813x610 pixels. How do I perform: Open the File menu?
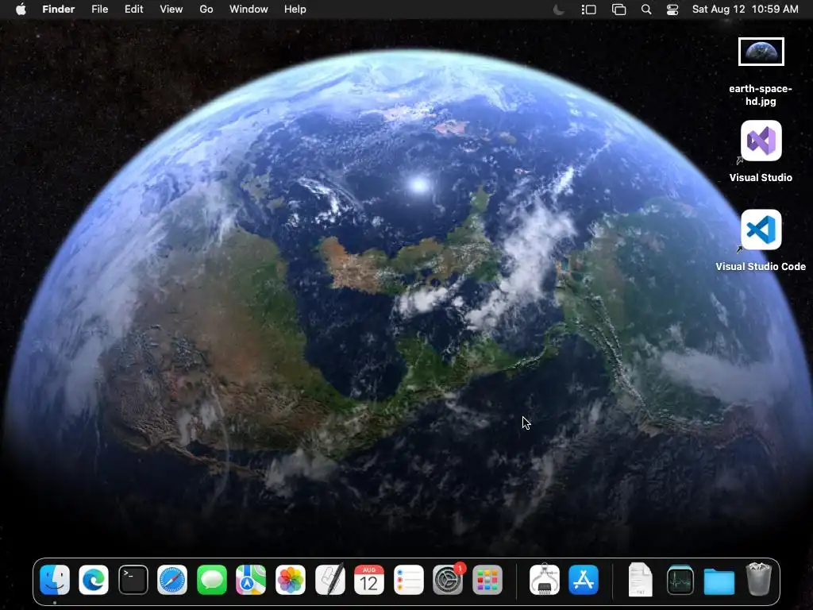[x=99, y=10]
